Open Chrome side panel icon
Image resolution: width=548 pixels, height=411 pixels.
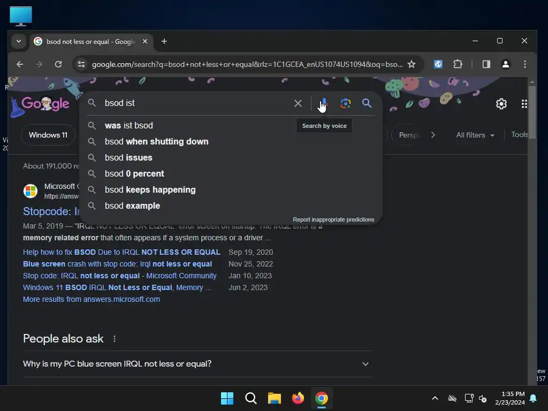point(486,64)
